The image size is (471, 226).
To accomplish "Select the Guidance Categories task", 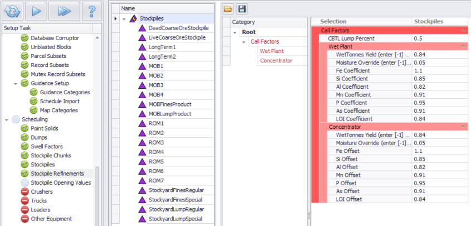I will (x=65, y=92).
